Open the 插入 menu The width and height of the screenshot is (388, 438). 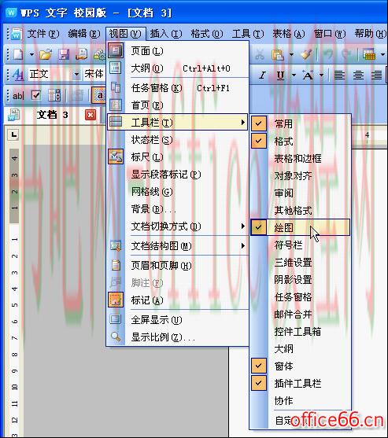coord(166,34)
